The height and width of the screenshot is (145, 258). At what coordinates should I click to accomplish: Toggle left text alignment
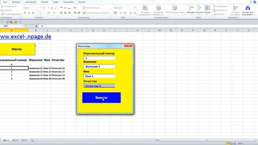click(x=61, y=13)
